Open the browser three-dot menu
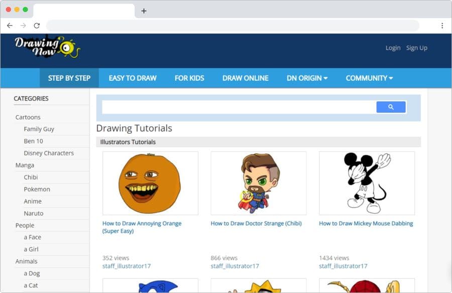Image resolution: width=452 pixels, height=293 pixels. pos(442,26)
